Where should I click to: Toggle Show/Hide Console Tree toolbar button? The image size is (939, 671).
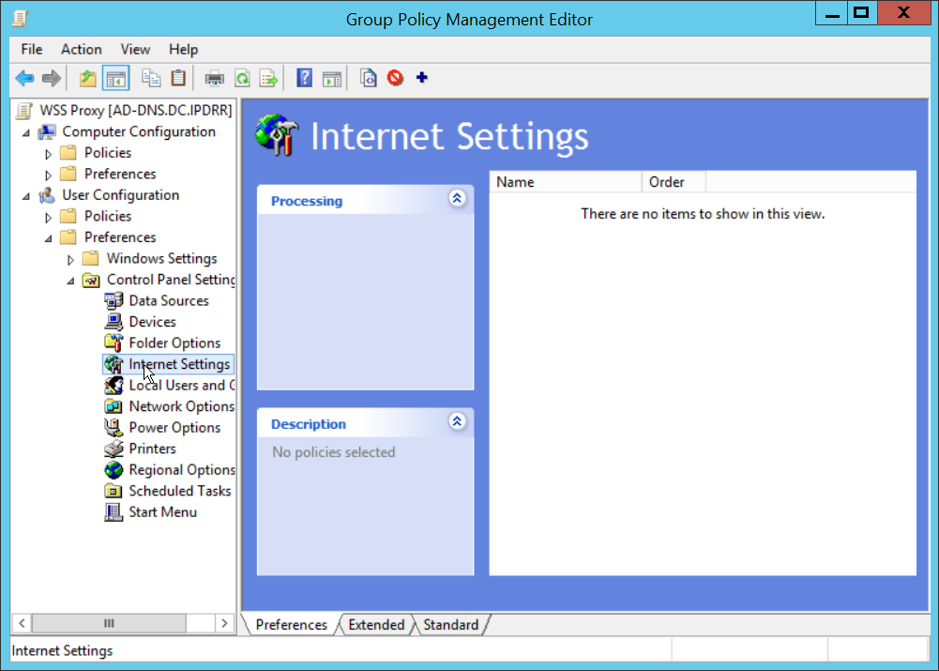point(115,79)
